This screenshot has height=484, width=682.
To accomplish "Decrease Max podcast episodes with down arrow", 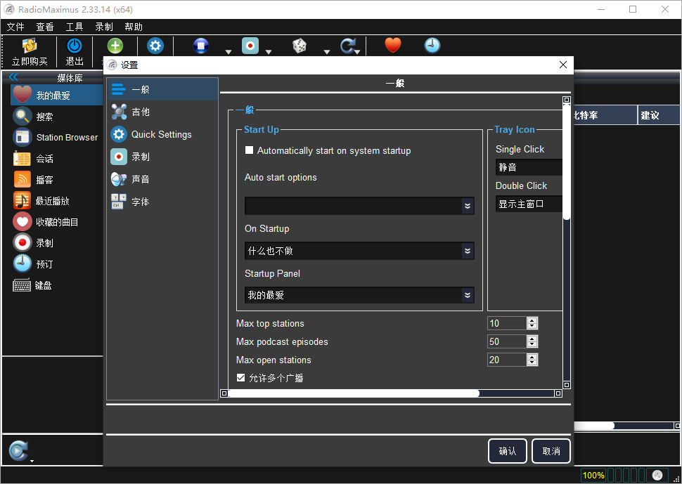I will 532,344.
